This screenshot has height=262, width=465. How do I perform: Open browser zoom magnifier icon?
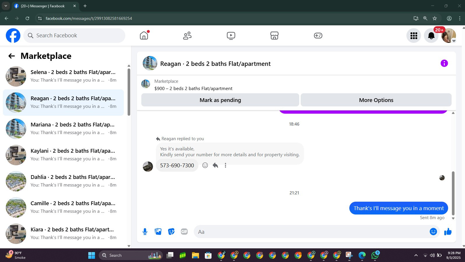[425, 18]
